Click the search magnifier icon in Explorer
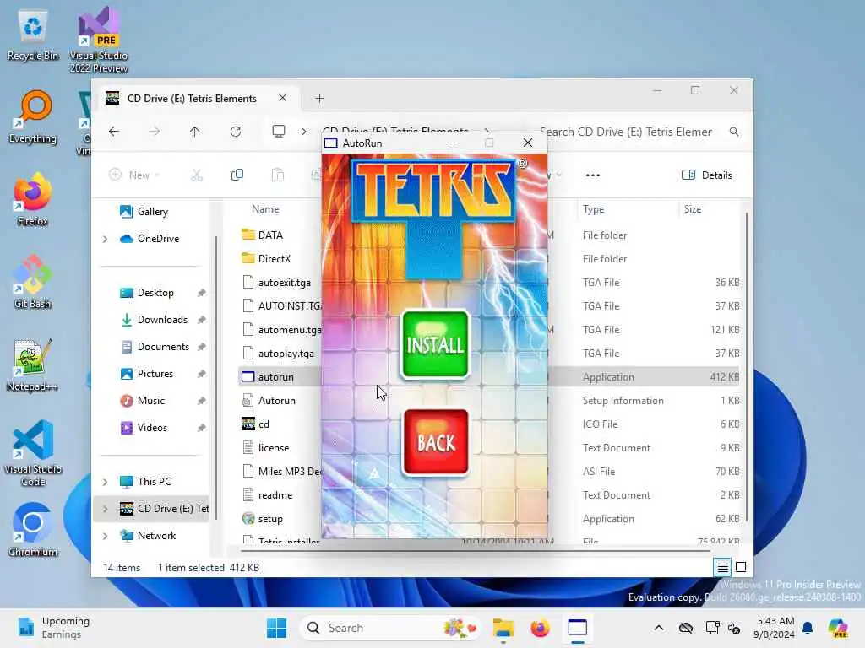This screenshot has height=648, width=865. pos(734,132)
